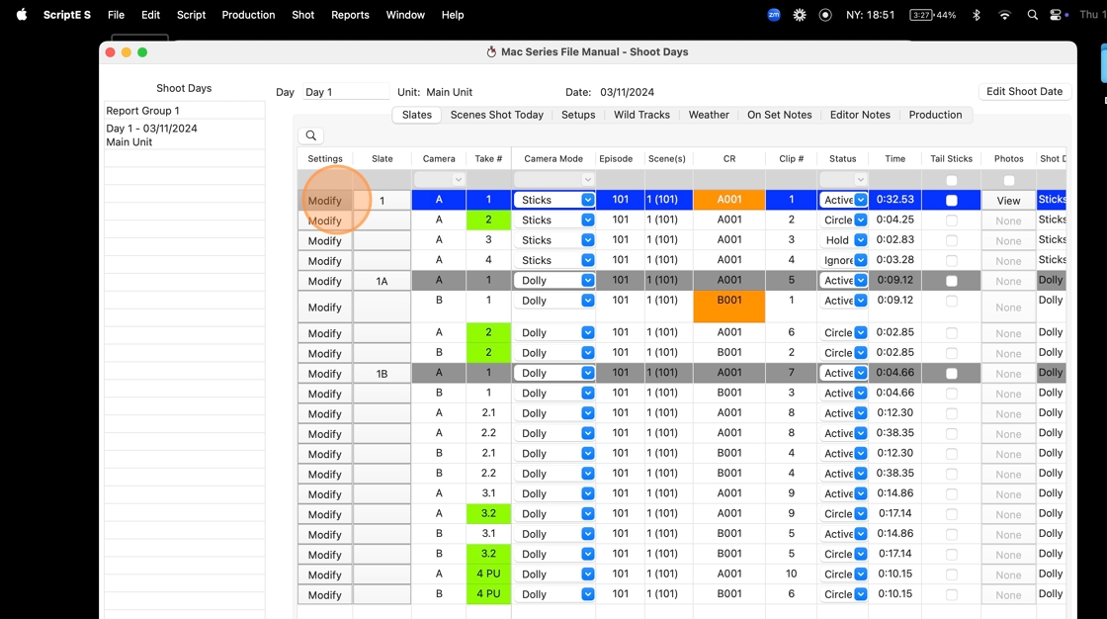The height and width of the screenshot is (619, 1107).
Task: Click Modify in the slate 1B row
Action: pos(325,374)
